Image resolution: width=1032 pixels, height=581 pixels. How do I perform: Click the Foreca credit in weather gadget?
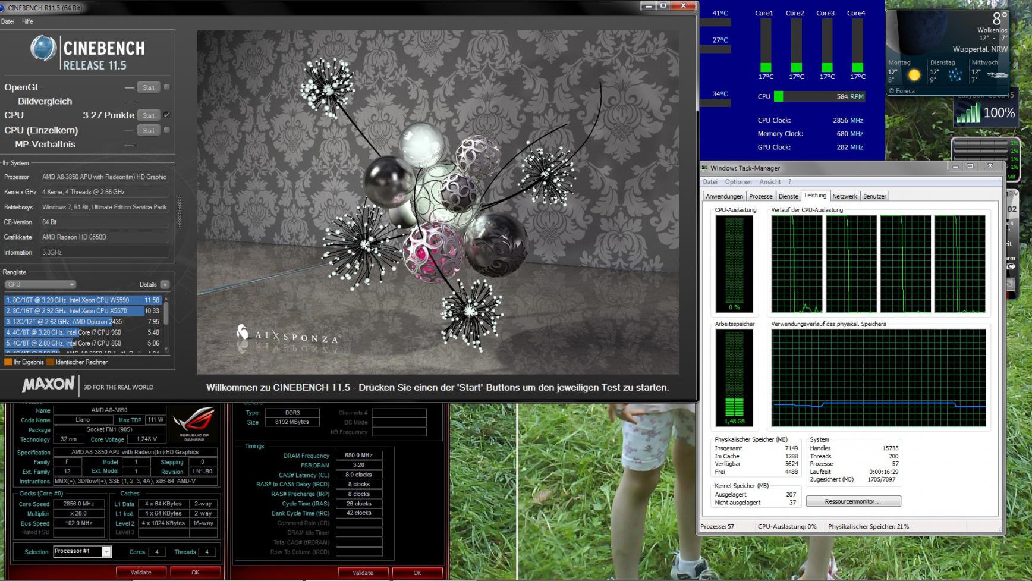point(901,91)
